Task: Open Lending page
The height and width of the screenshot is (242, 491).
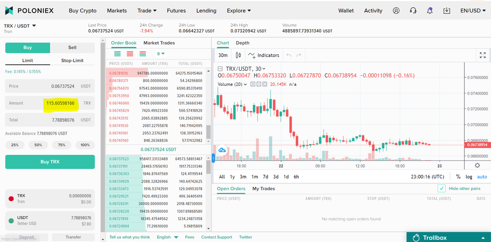Action: [x=206, y=11]
